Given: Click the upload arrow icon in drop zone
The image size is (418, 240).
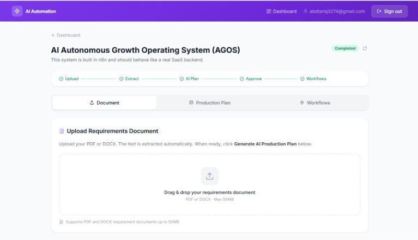Looking at the screenshot, I should 210,176.
